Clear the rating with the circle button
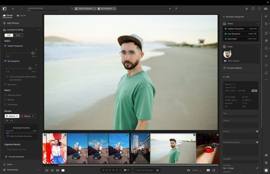 click(x=121, y=170)
